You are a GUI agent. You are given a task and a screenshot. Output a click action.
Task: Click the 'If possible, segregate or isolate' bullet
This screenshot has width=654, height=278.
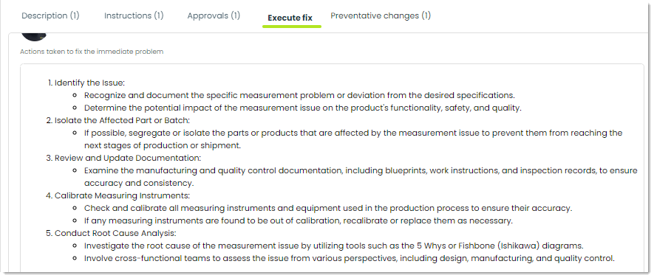(x=353, y=139)
